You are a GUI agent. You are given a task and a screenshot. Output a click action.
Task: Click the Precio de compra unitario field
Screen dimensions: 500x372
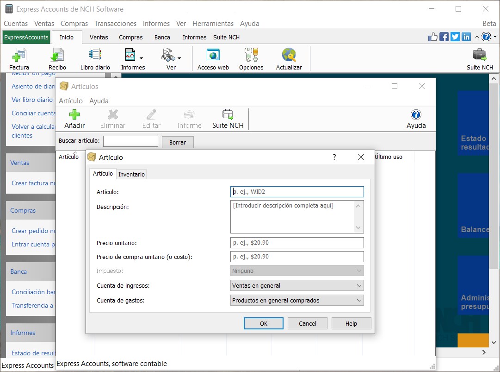click(297, 256)
